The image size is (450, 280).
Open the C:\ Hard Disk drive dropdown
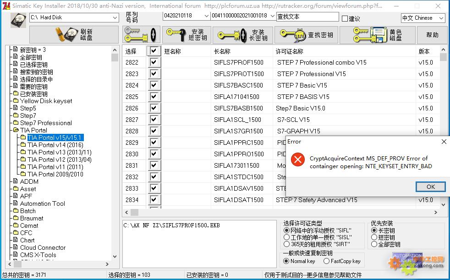[115, 17]
